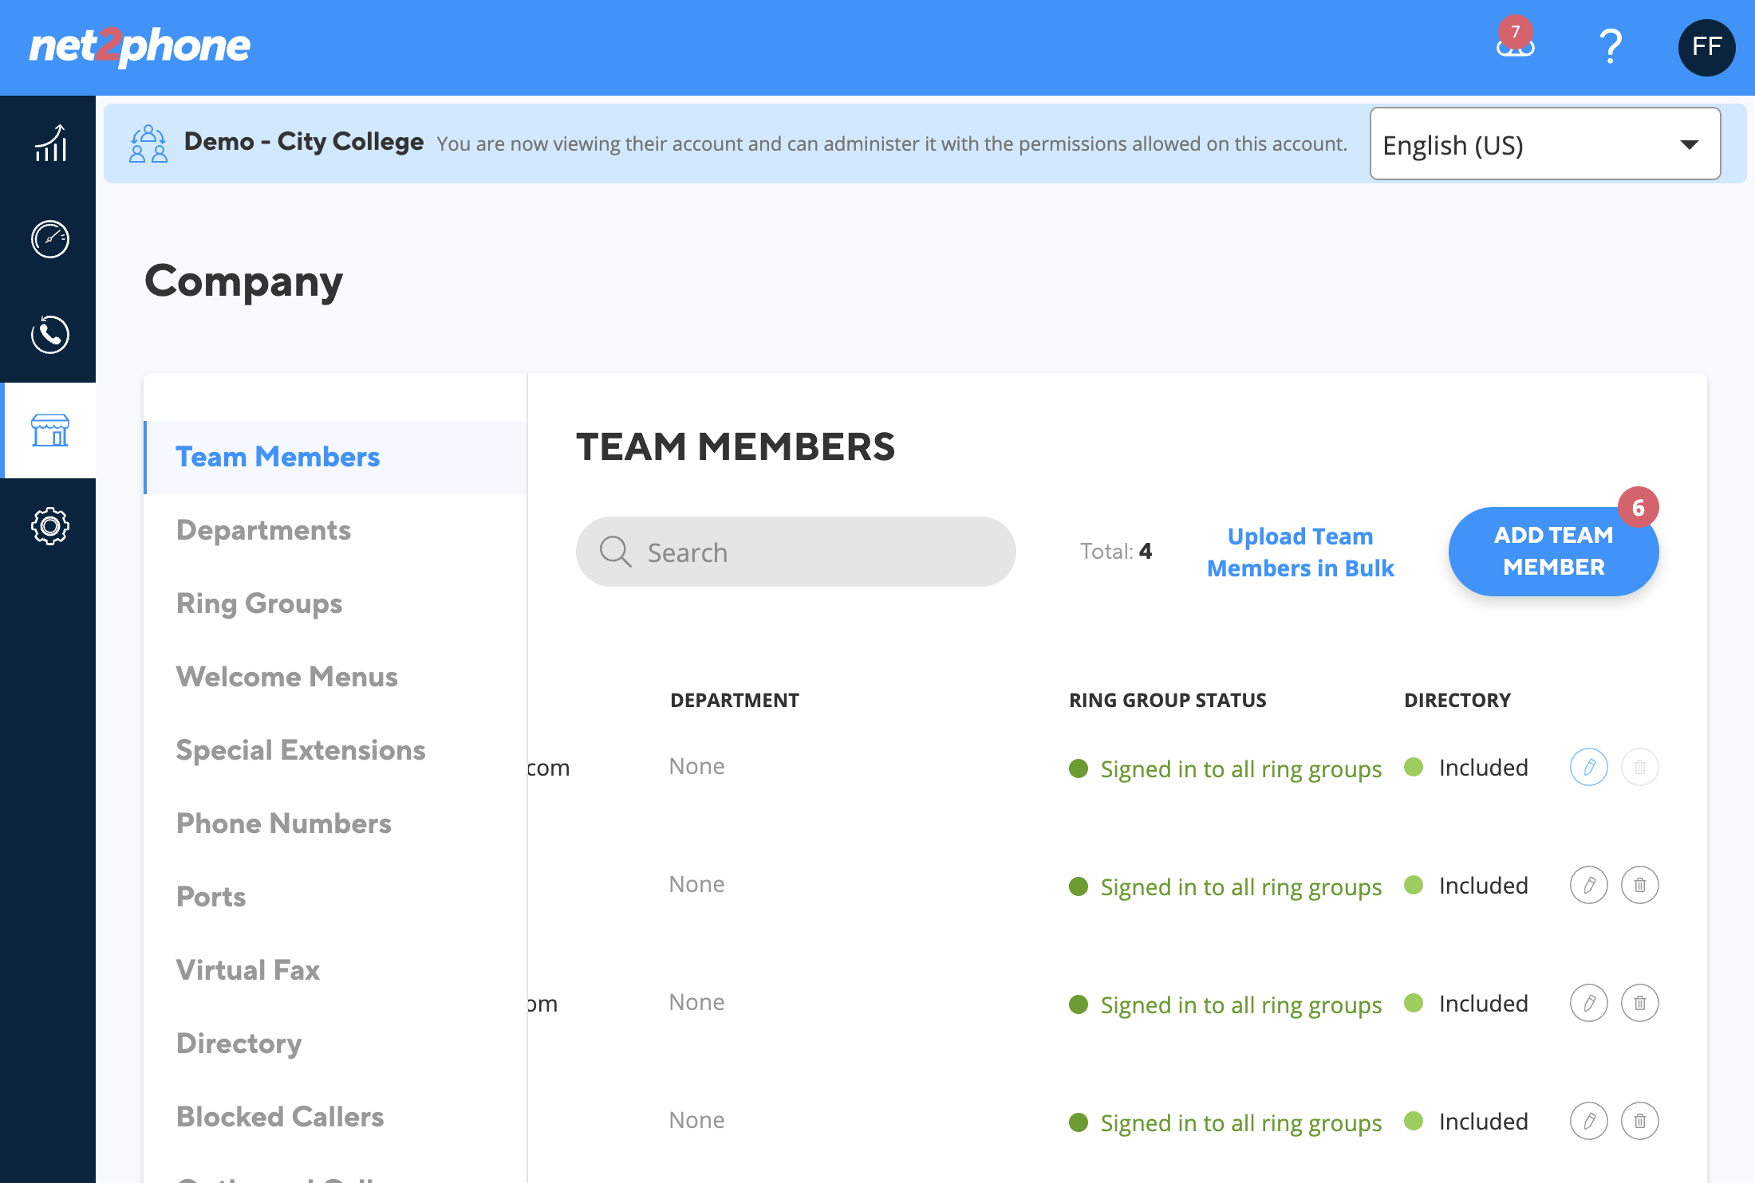Select Welcome Menus in side menu
Viewport: 1755px width, 1183px height.
pyautogui.click(x=286, y=677)
